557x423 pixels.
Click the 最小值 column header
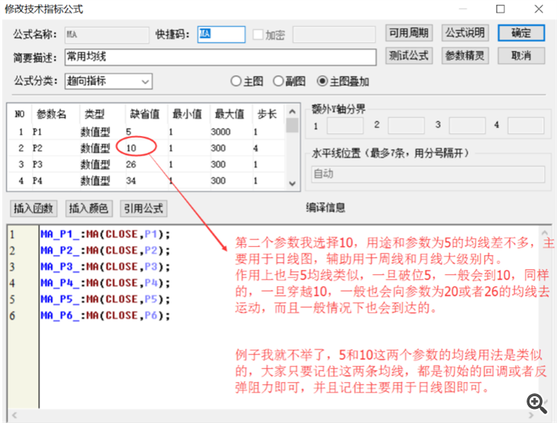click(x=187, y=114)
